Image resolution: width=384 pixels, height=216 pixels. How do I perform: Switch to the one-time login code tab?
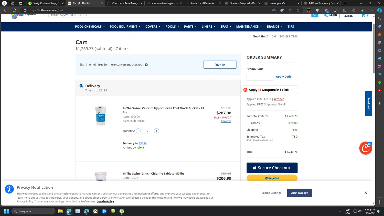pyautogui.click(x=164, y=3)
